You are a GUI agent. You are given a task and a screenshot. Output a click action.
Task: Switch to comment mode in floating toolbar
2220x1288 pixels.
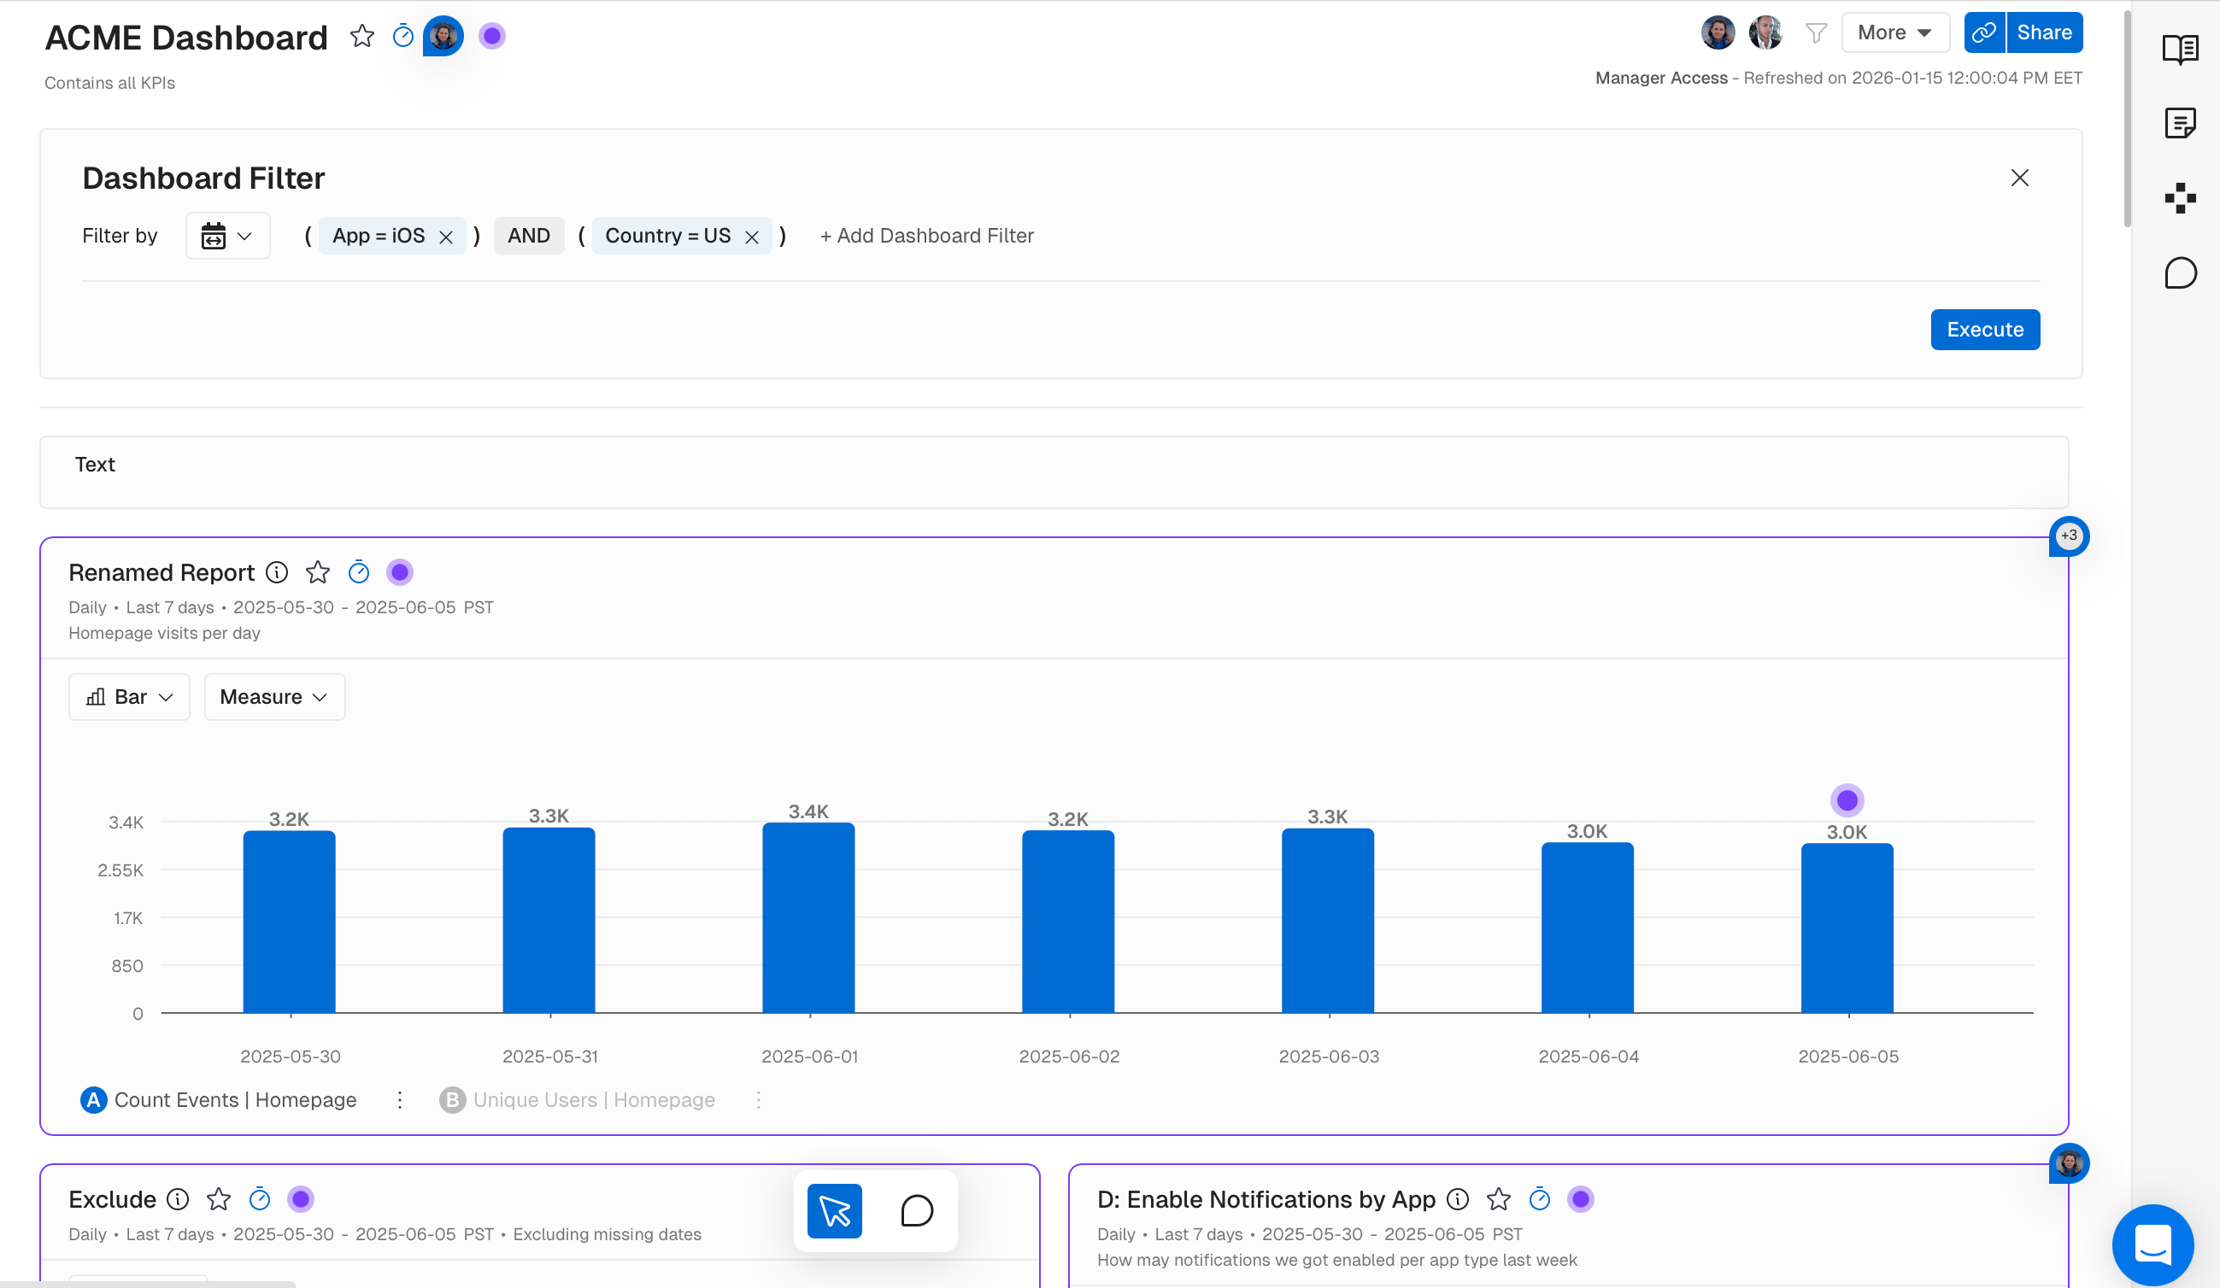point(916,1210)
